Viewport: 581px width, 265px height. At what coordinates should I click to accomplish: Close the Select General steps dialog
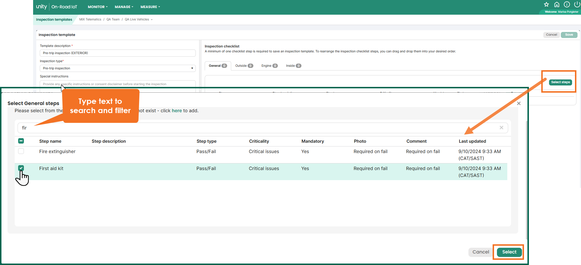coord(519,104)
